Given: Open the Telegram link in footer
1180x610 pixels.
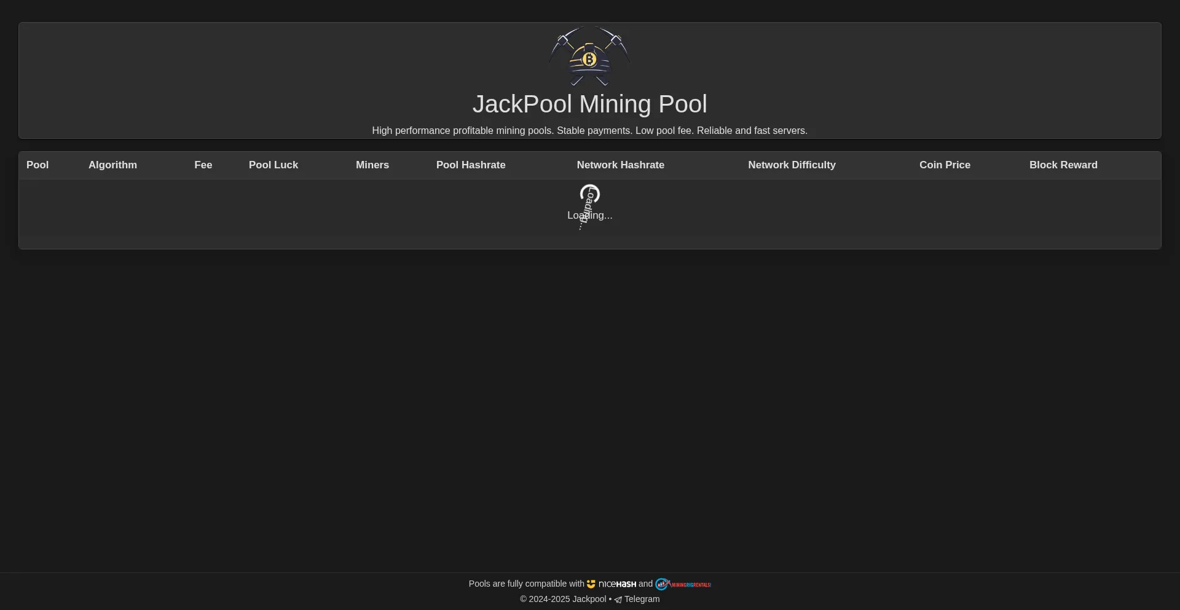Looking at the screenshot, I should pos(642,599).
